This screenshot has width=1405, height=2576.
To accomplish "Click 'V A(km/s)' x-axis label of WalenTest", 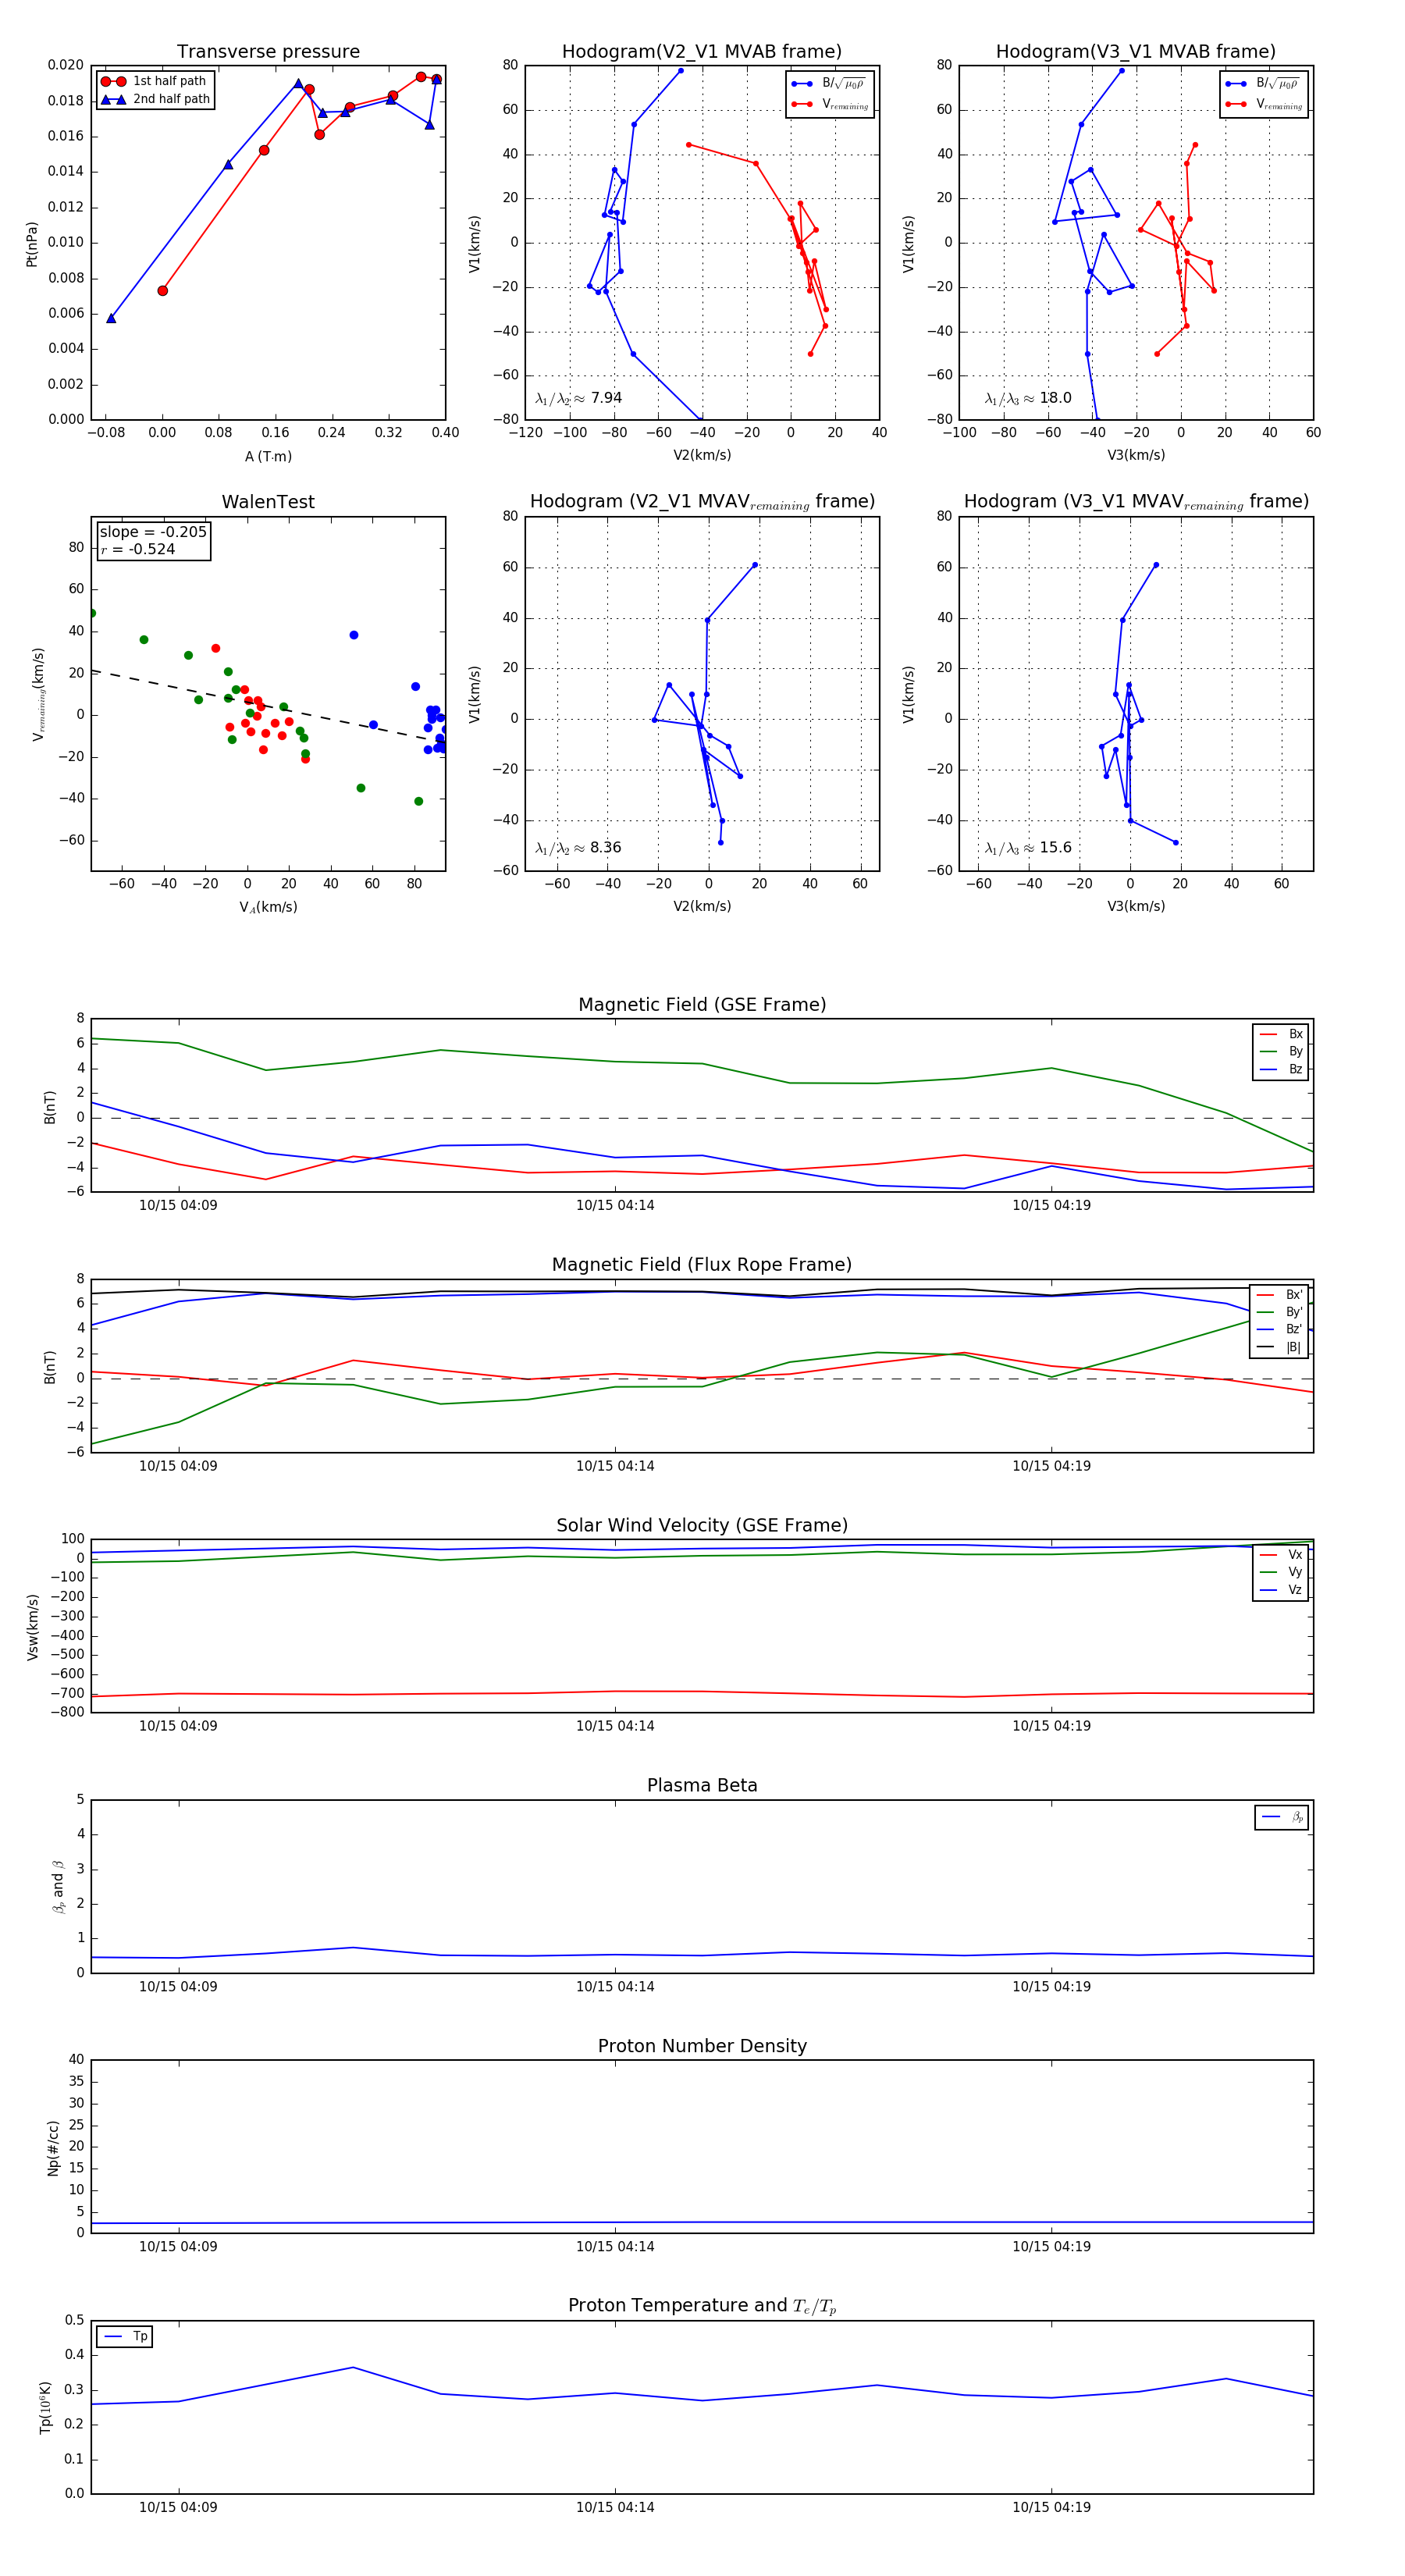I will pos(268,908).
